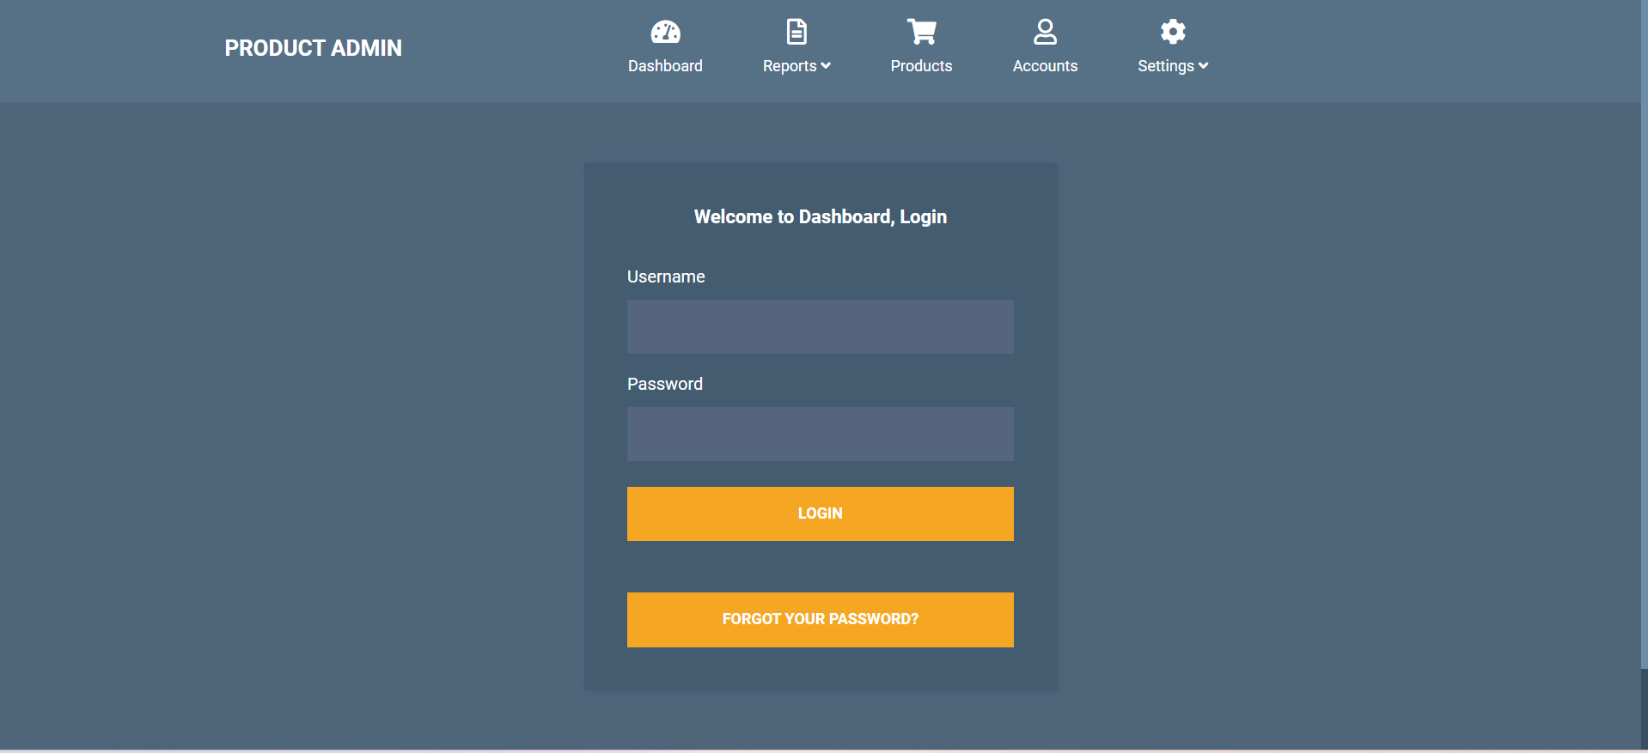
Task: Click the Reports document icon
Action: click(x=797, y=33)
